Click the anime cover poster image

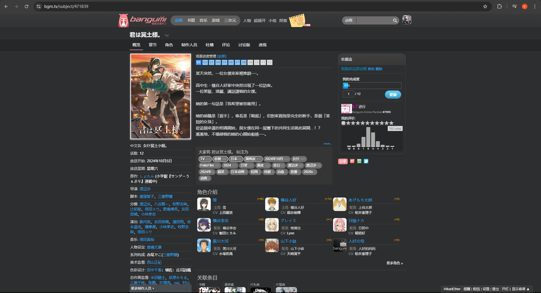point(161,96)
